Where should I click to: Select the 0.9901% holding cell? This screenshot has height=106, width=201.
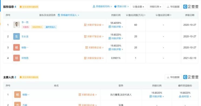116,58
